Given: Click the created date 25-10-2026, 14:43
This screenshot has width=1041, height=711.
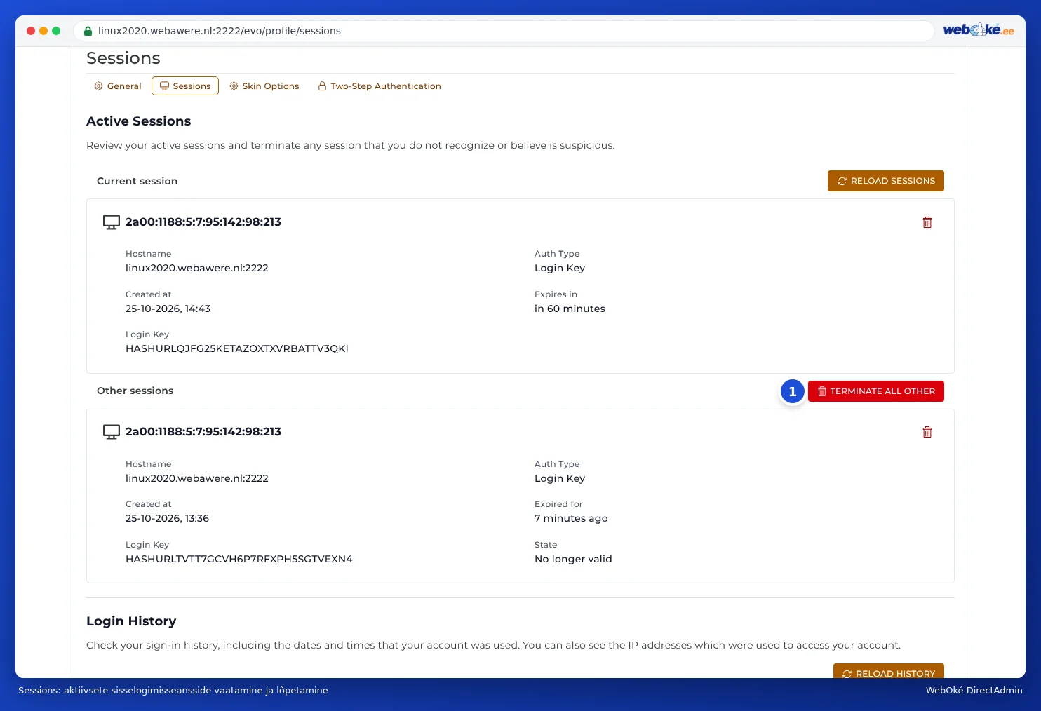Looking at the screenshot, I should coord(168,309).
